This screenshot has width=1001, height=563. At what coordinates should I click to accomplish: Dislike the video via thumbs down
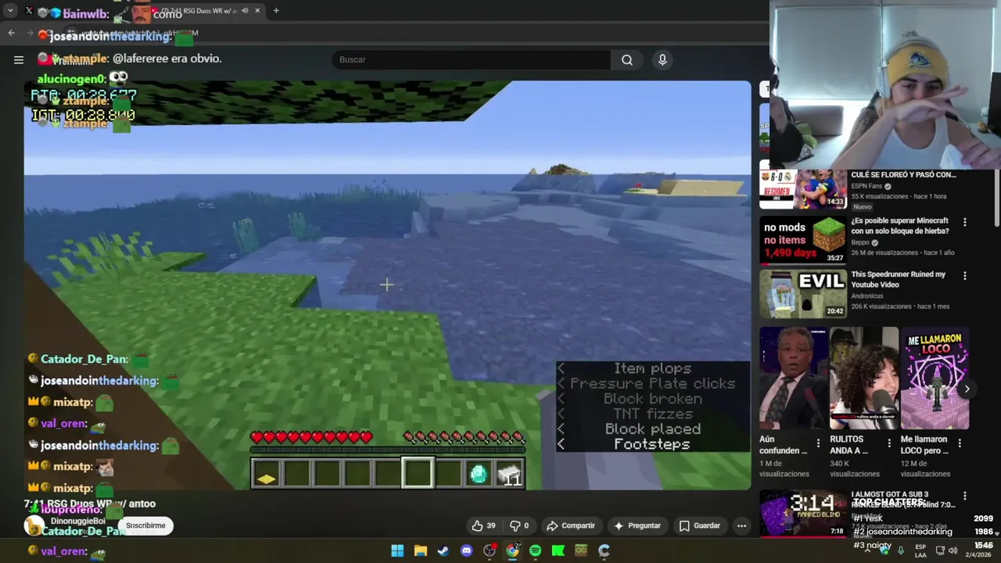coord(519,525)
